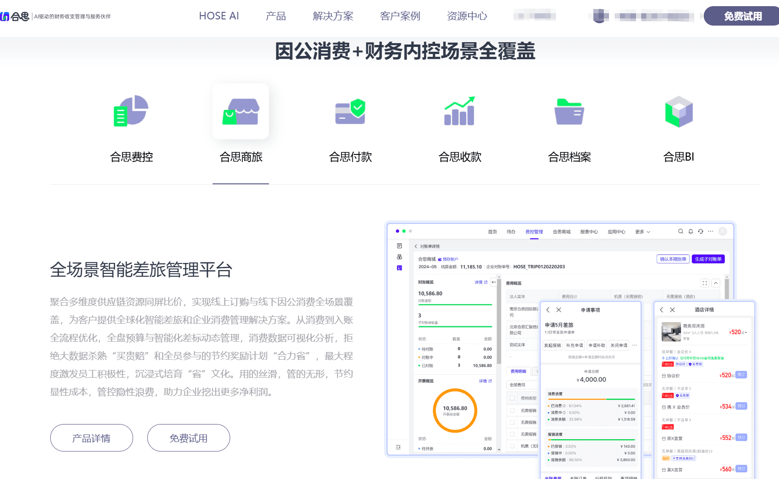Image resolution: width=779 pixels, height=479 pixels.
Task: Click the 补充申请 button
Action: coord(574,345)
